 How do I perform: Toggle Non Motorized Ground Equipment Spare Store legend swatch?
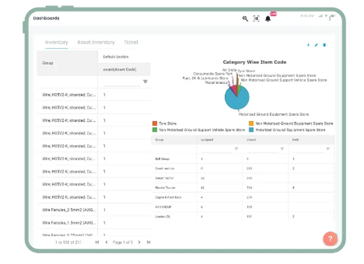(x=251, y=123)
